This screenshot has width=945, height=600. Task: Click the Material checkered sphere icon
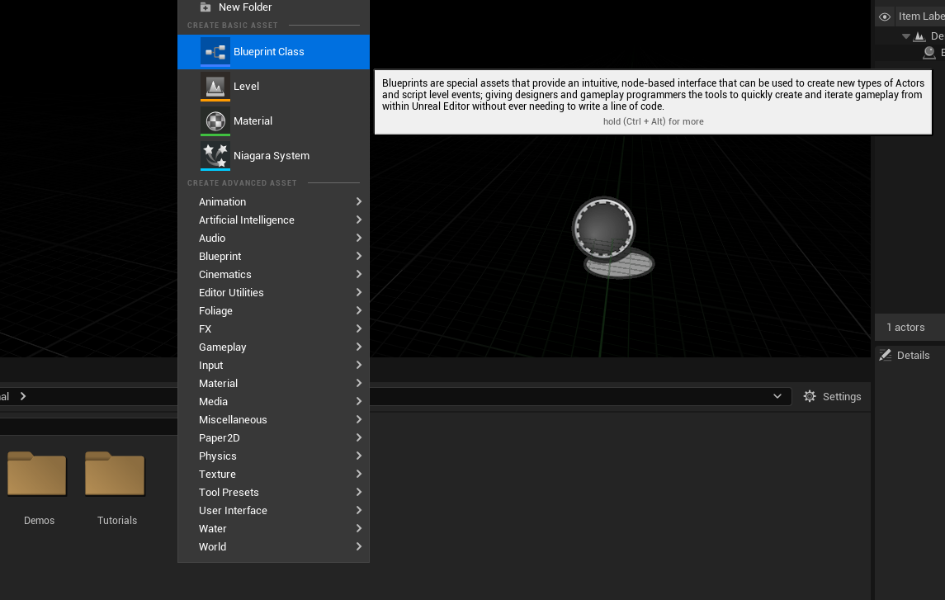point(215,121)
